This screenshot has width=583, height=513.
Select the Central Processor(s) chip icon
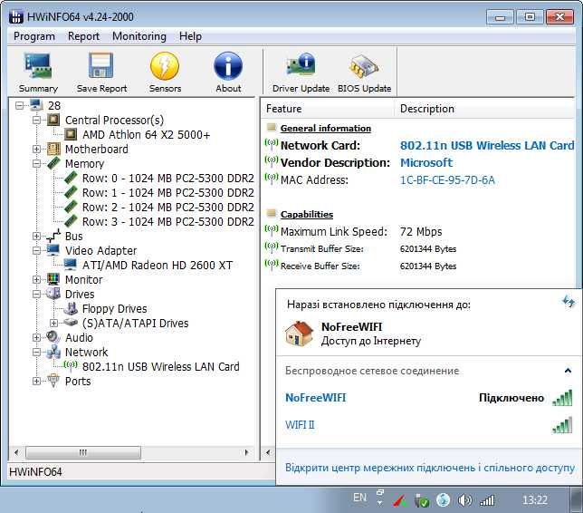53,120
